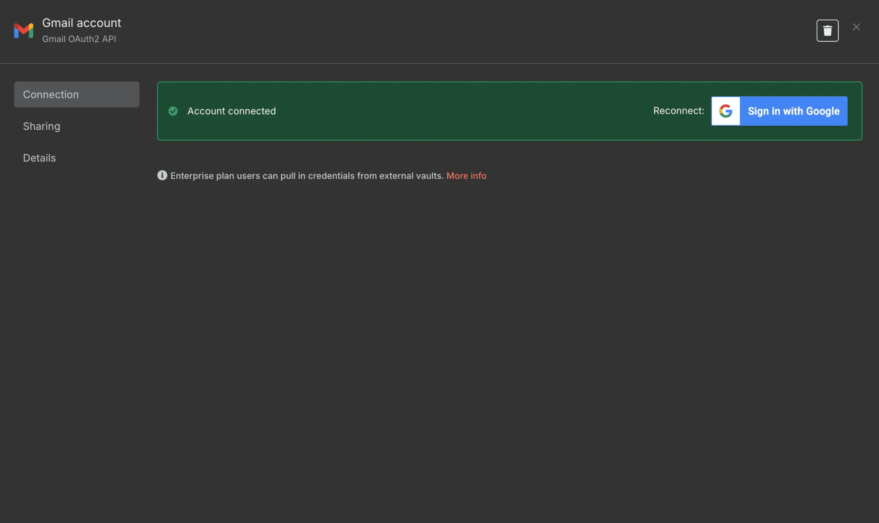Delete credential with the trash icon

tap(827, 31)
